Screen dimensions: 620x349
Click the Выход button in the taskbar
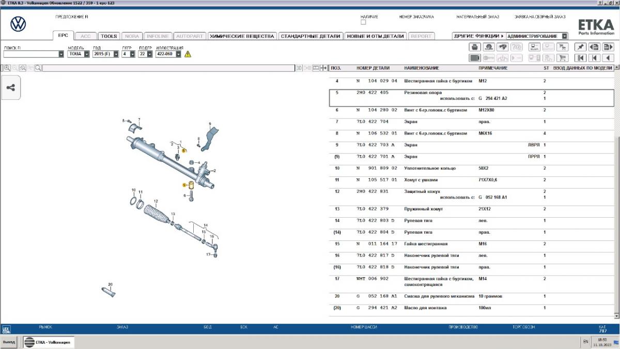[9, 342]
